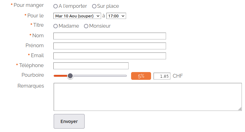
Task: Click the Remarques textarea resize grip
Action: coord(240,109)
